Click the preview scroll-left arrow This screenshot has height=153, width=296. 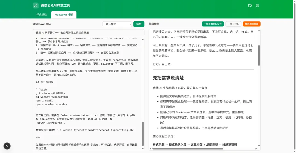point(150,148)
